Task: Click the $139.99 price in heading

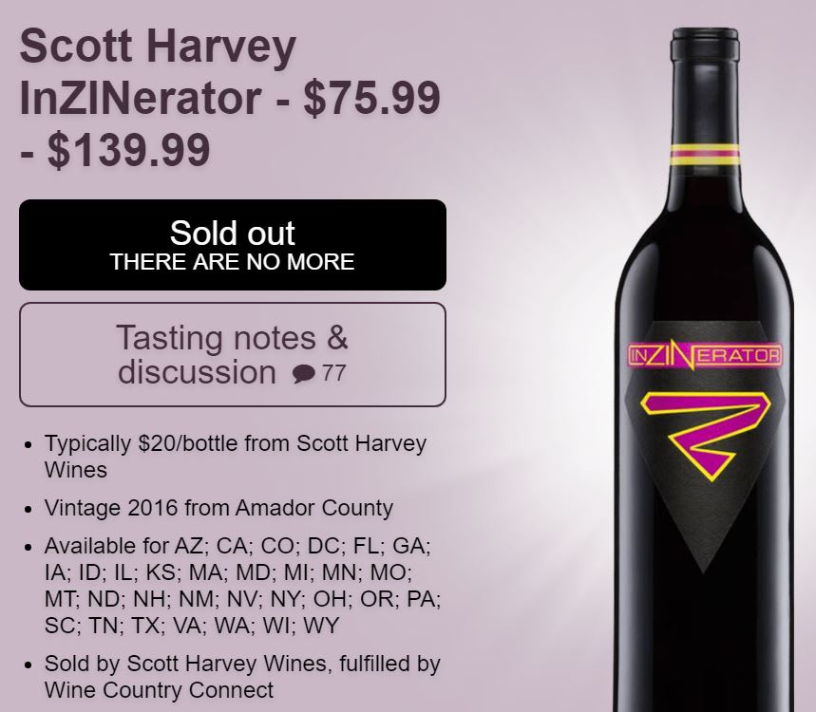Action: tap(128, 151)
